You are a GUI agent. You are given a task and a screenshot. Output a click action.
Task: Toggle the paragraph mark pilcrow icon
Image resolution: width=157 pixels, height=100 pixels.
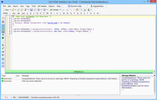coord(3,35)
